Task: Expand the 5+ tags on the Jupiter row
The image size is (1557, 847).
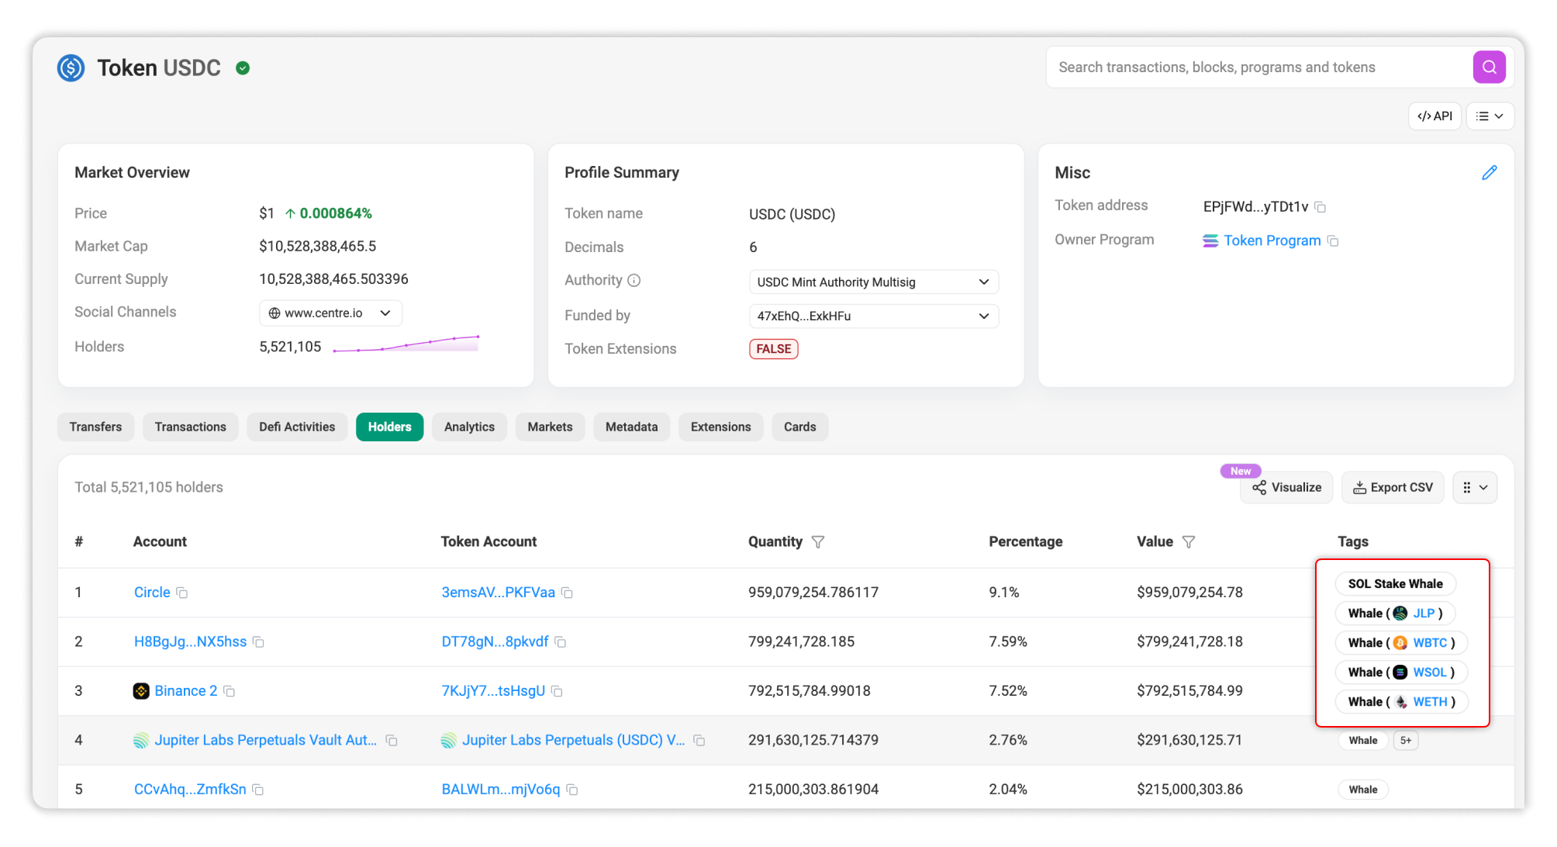Action: (x=1406, y=740)
